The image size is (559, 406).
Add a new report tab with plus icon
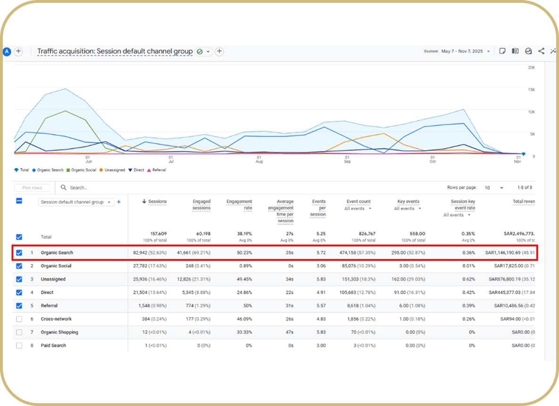220,52
